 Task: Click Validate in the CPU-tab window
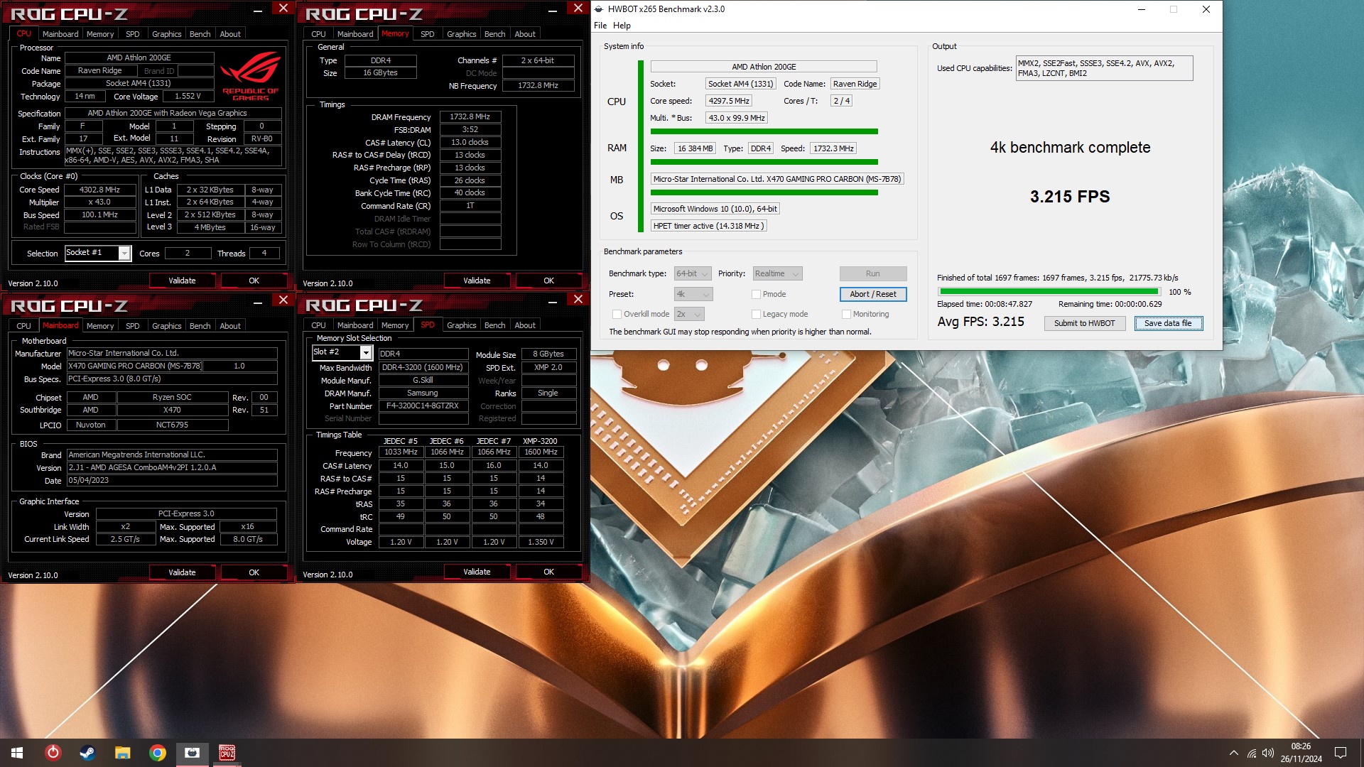pyautogui.click(x=182, y=281)
